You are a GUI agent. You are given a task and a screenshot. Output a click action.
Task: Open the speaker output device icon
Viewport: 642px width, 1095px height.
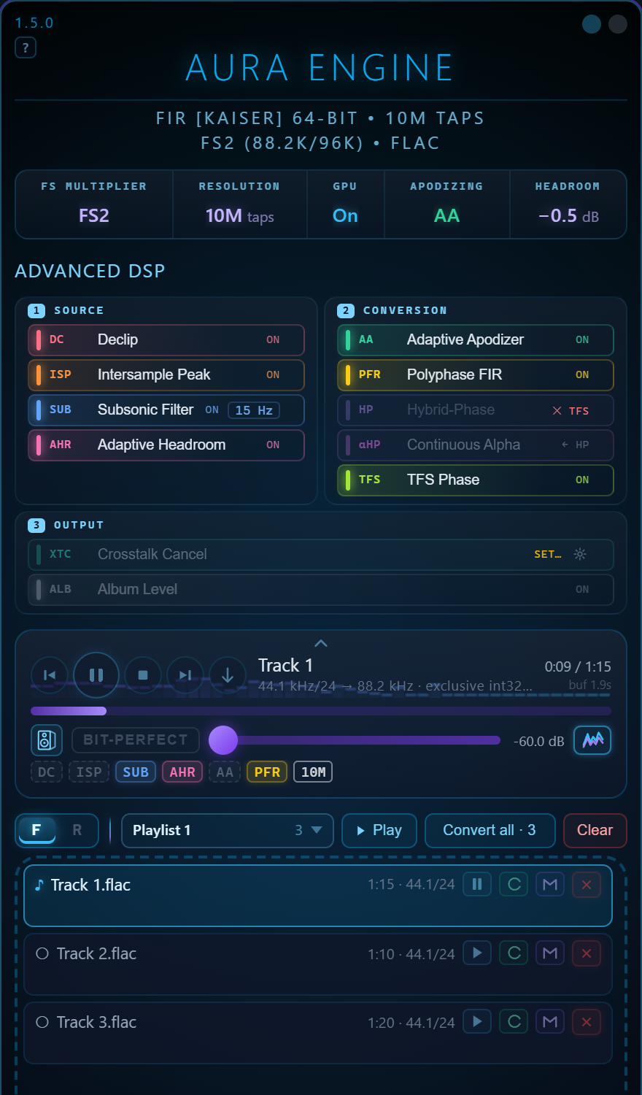47,740
